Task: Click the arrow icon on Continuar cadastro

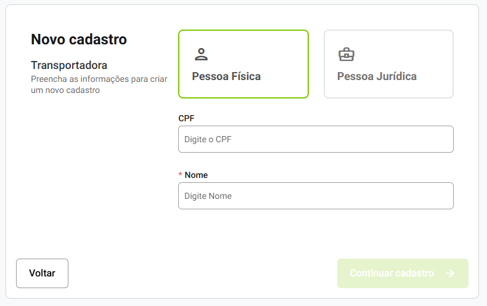Action: (449, 273)
